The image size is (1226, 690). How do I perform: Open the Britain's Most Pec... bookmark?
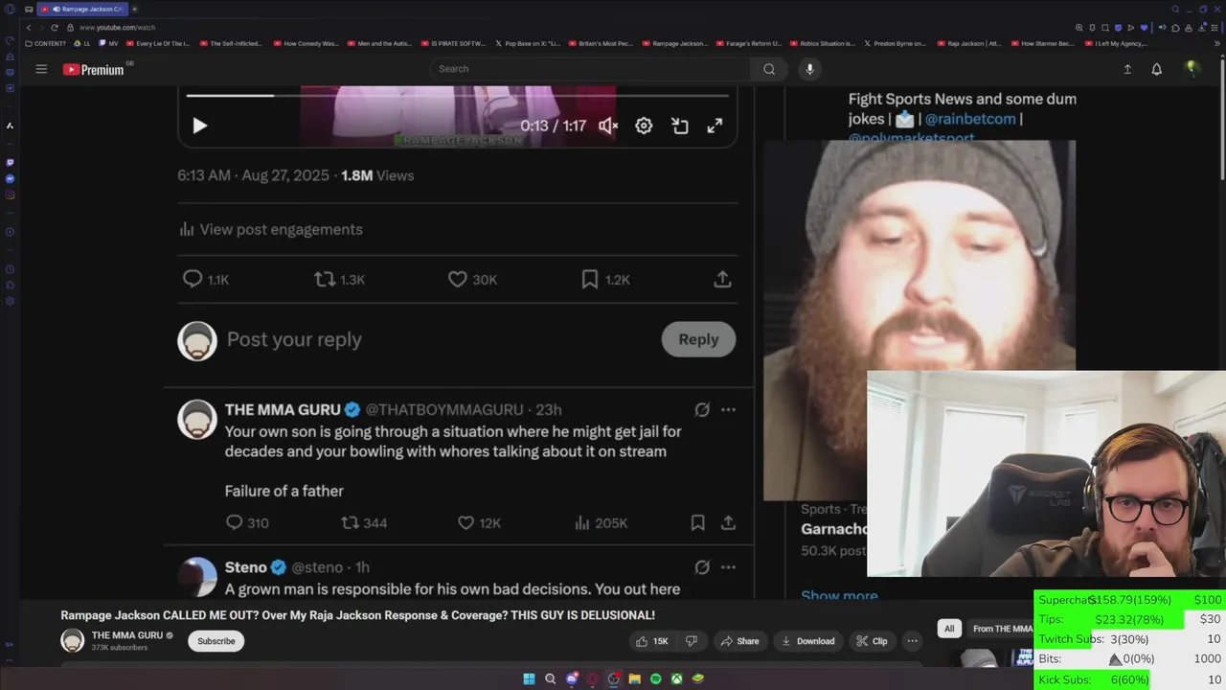coord(601,43)
